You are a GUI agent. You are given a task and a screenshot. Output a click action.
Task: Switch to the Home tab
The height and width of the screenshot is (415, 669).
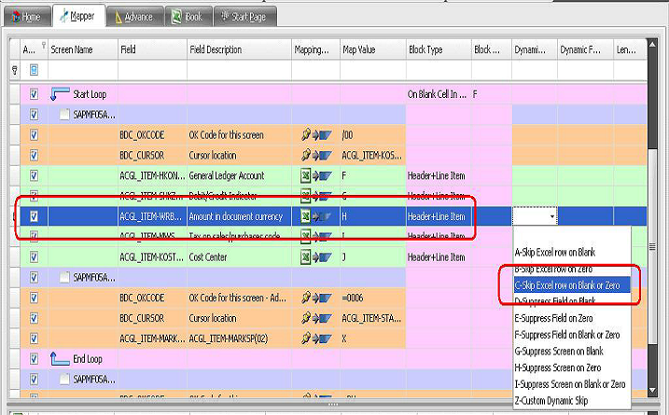coord(27,17)
